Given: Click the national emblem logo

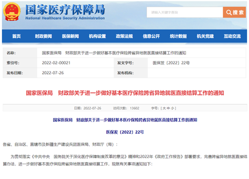Looking at the screenshot, I should point(12,12).
